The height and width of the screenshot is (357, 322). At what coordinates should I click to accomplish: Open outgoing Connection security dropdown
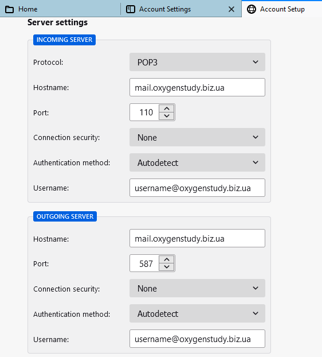click(x=197, y=288)
